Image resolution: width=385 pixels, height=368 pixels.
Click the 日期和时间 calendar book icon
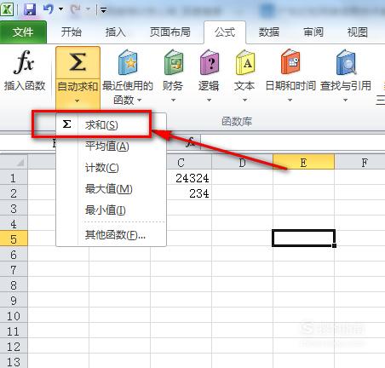click(290, 62)
